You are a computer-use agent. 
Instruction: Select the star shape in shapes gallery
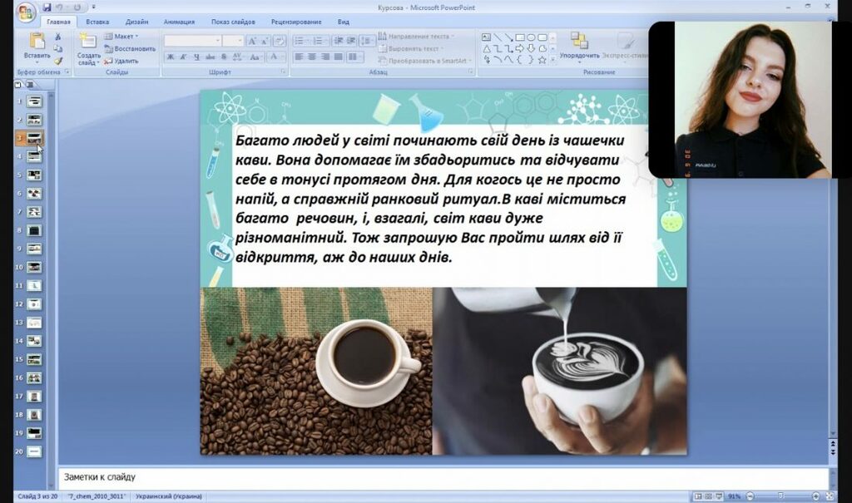point(542,60)
